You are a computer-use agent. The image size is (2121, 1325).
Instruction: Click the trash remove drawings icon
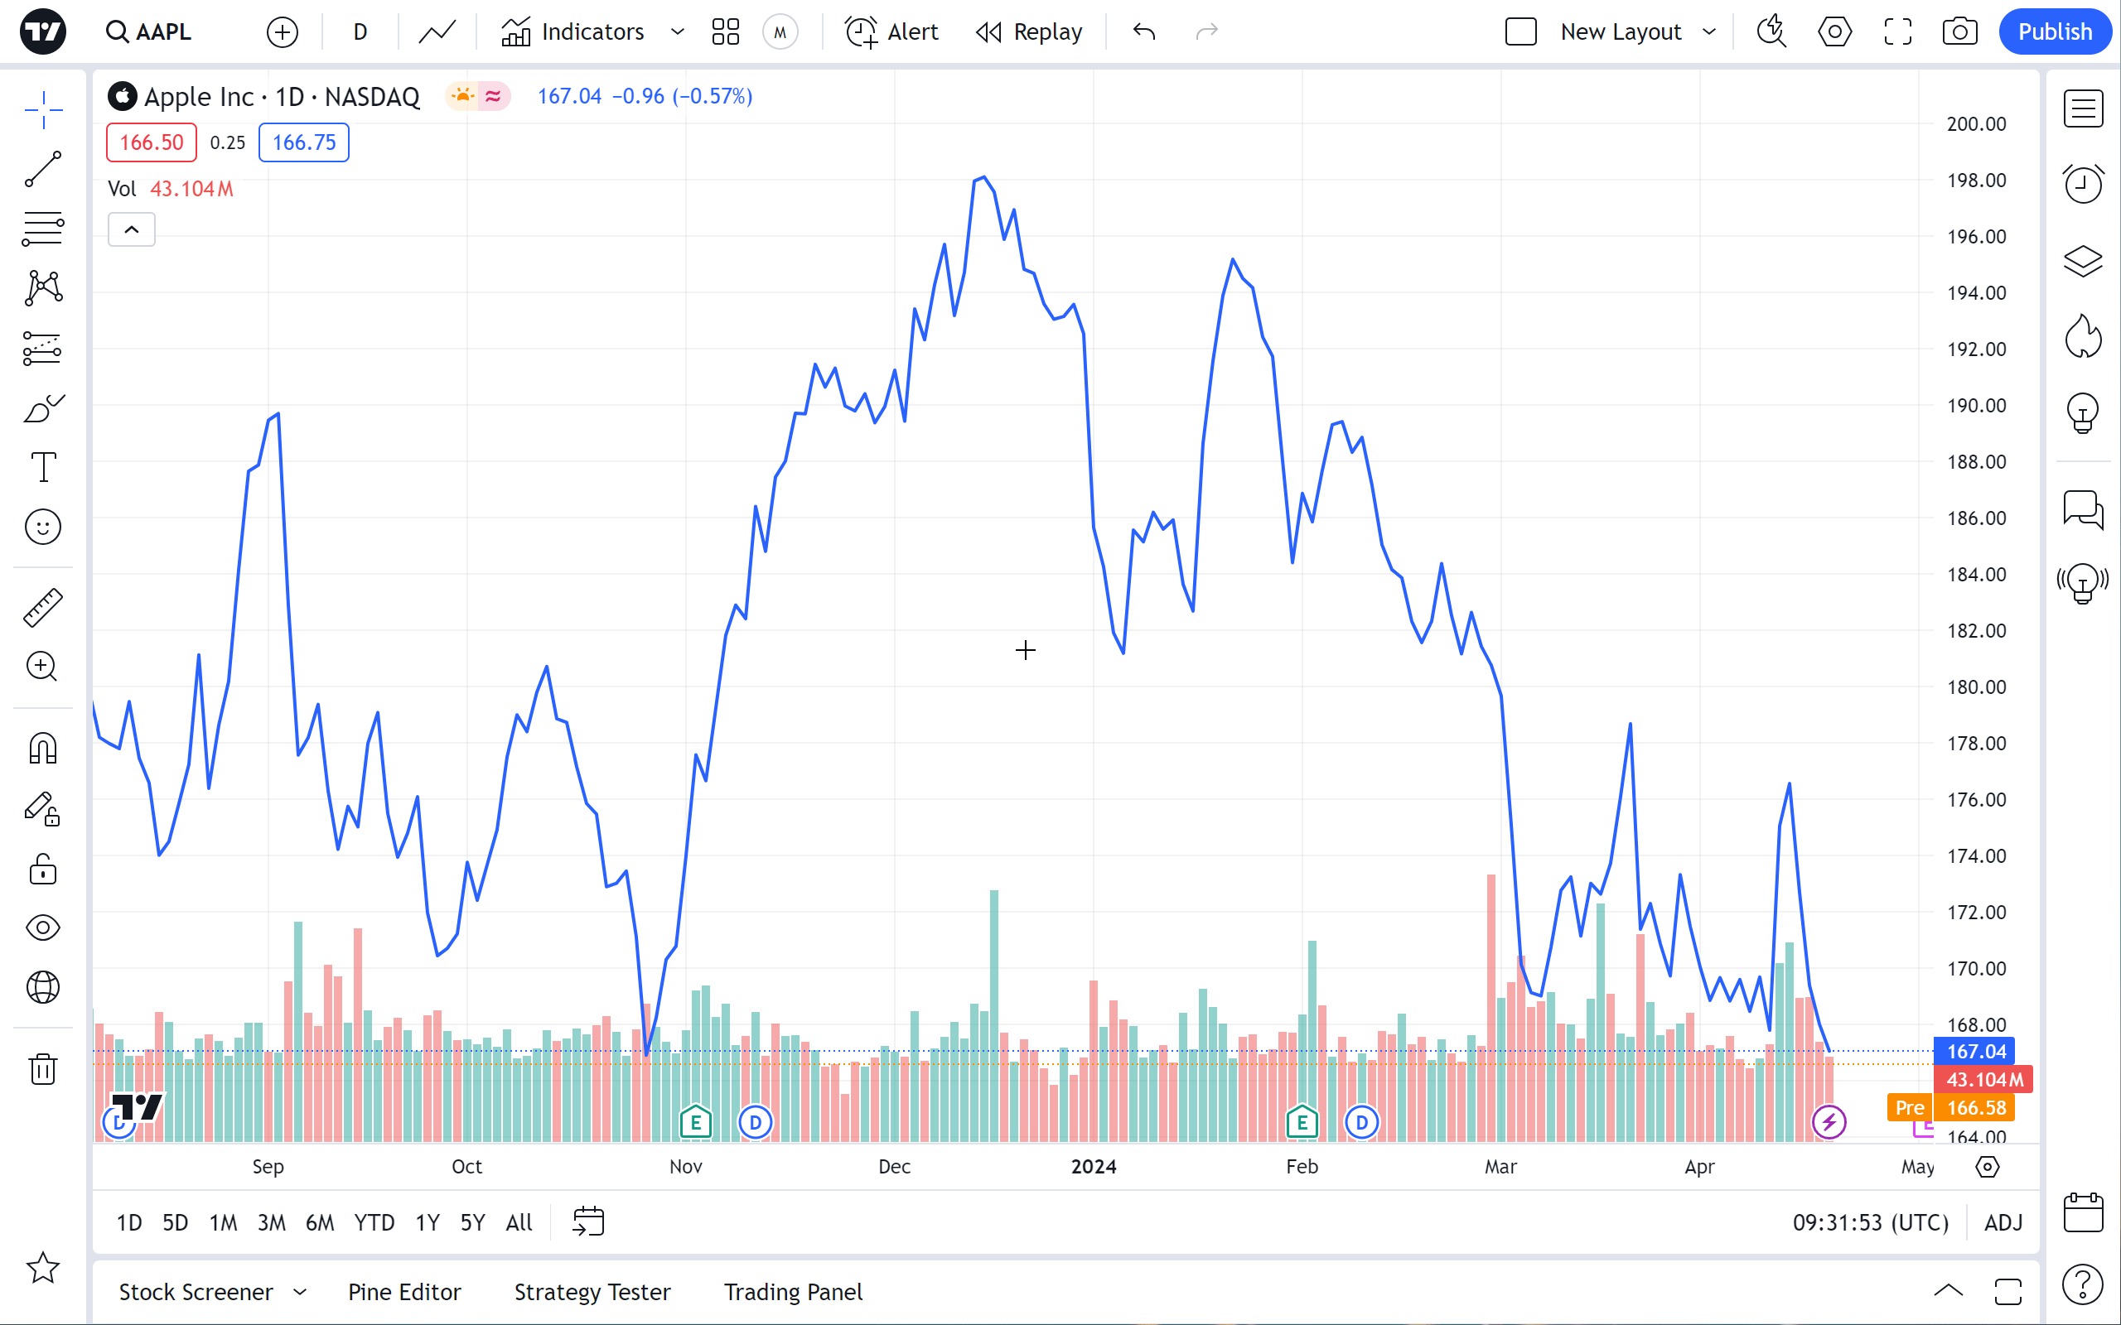[43, 1068]
